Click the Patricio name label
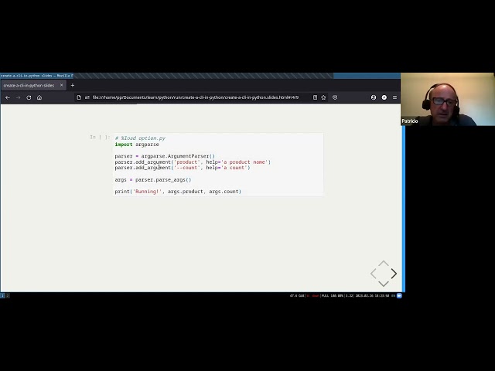Image resolution: width=495 pixels, height=371 pixels. pos(410,121)
